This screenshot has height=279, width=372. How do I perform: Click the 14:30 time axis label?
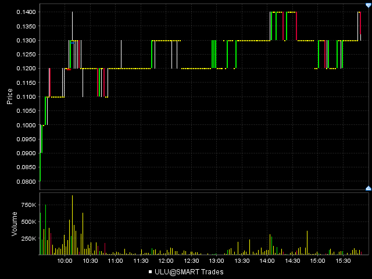[292, 262]
